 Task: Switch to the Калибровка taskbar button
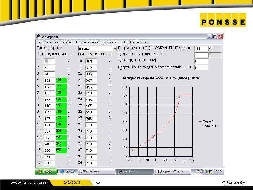96,171
